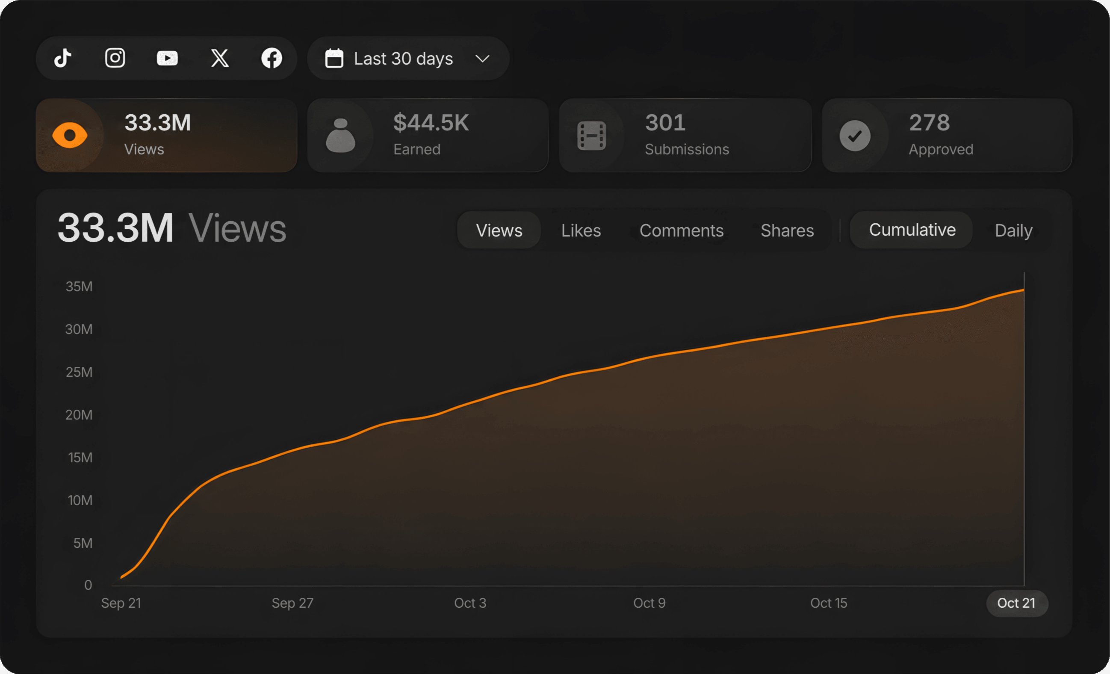Click the checkmark Approved icon
Image resolution: width=1110 pixels, height=674 pixels.
click(855, 136)
